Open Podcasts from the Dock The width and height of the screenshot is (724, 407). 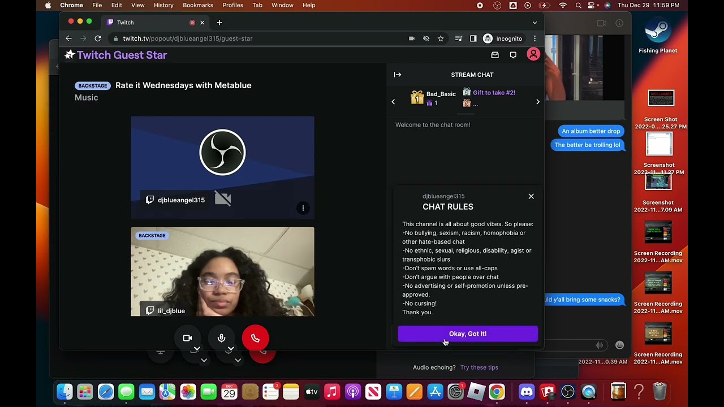352,391
